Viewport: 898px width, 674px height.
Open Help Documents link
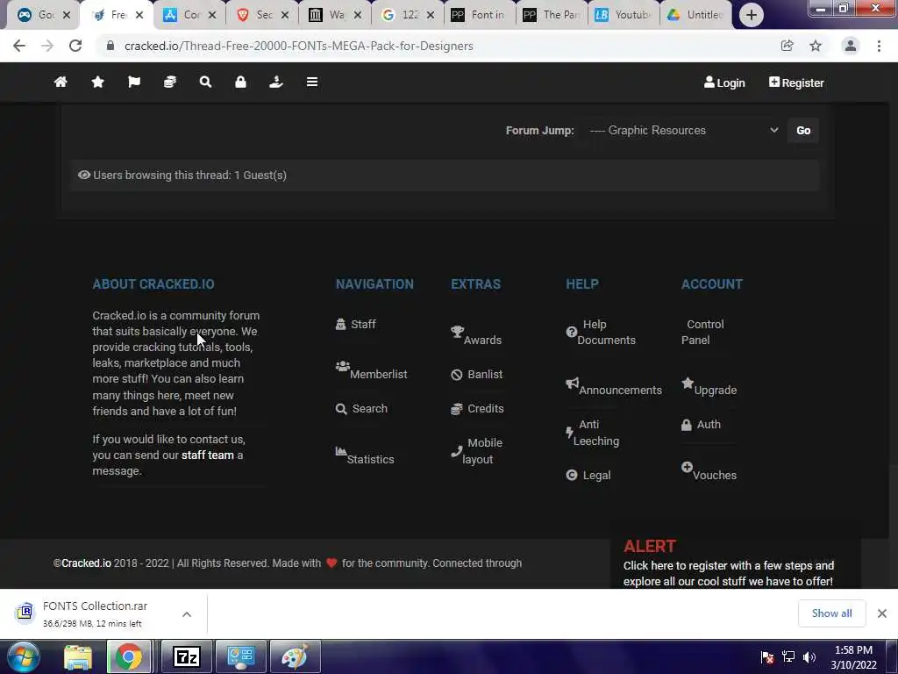601,333
